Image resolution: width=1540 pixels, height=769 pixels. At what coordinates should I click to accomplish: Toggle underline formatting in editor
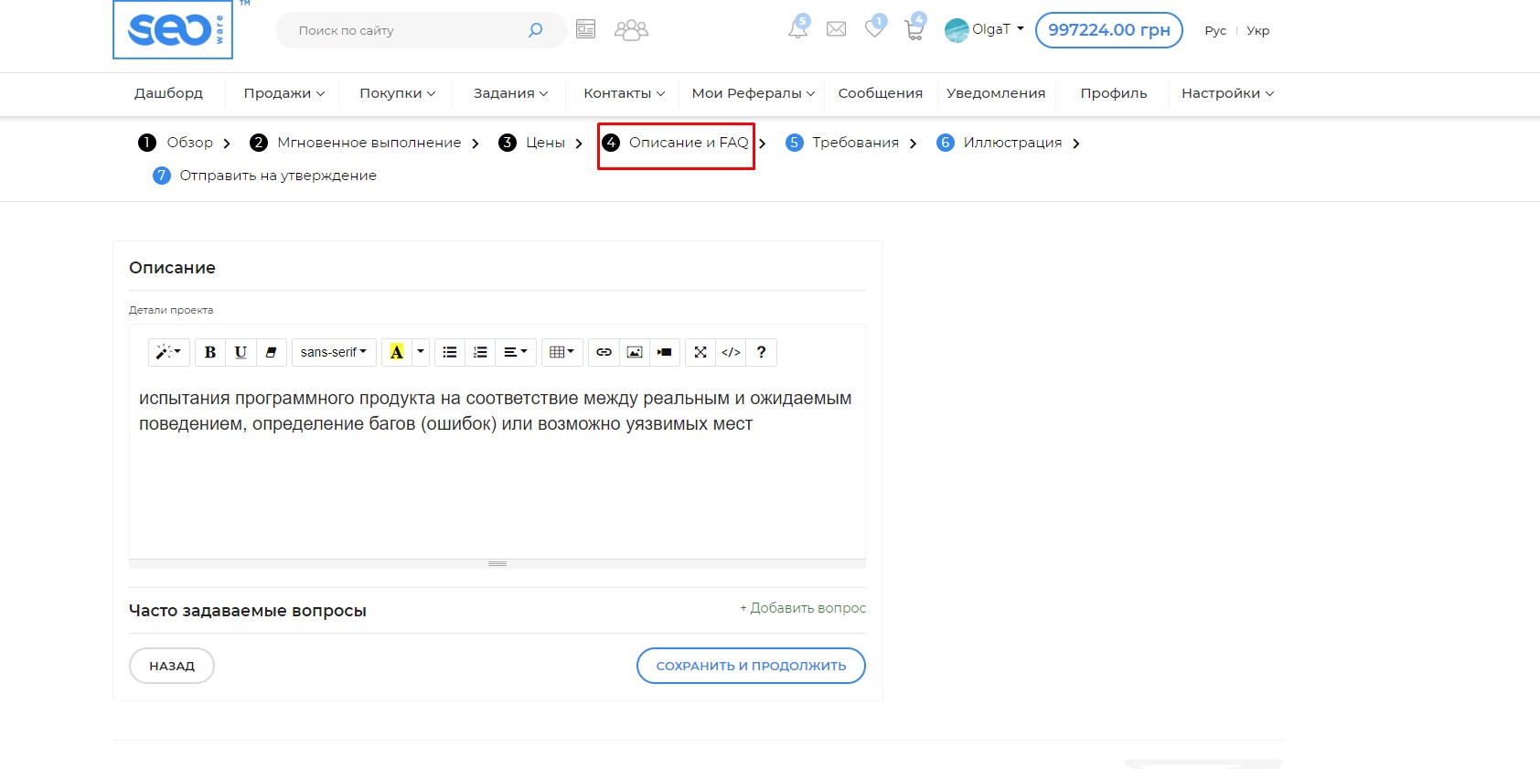tap(241, 352)
